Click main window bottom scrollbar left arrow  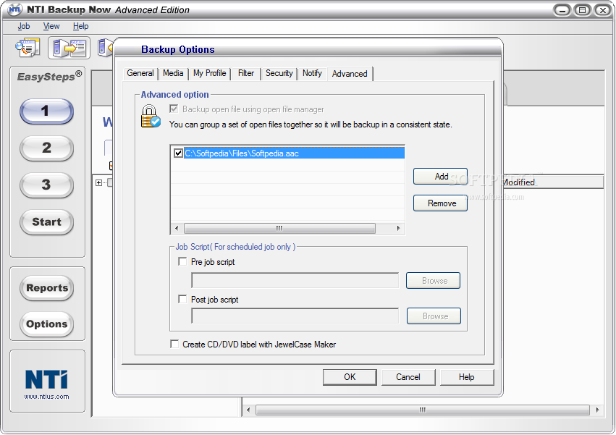(x=248, y=410)
